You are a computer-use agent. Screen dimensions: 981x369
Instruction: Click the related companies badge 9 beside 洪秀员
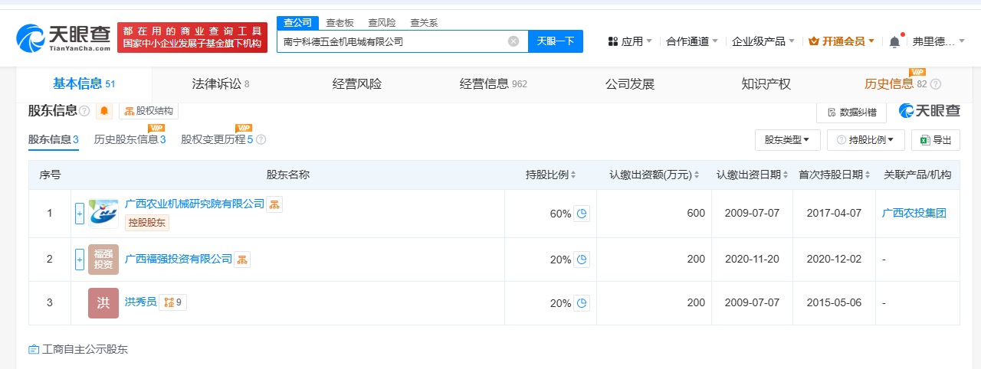pos(172,302)
